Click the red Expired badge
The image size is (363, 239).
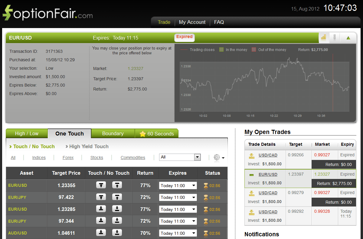185,37
